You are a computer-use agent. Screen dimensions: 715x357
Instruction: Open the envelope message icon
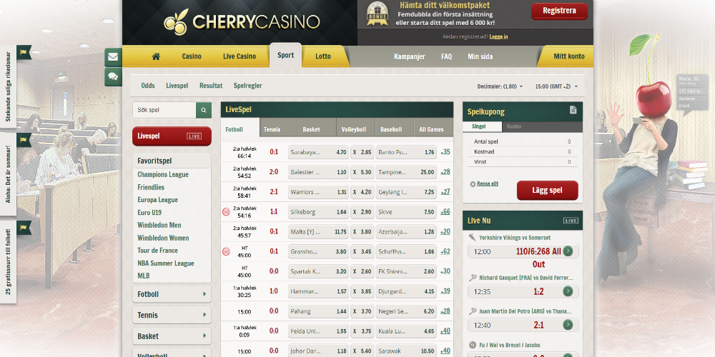113,57
